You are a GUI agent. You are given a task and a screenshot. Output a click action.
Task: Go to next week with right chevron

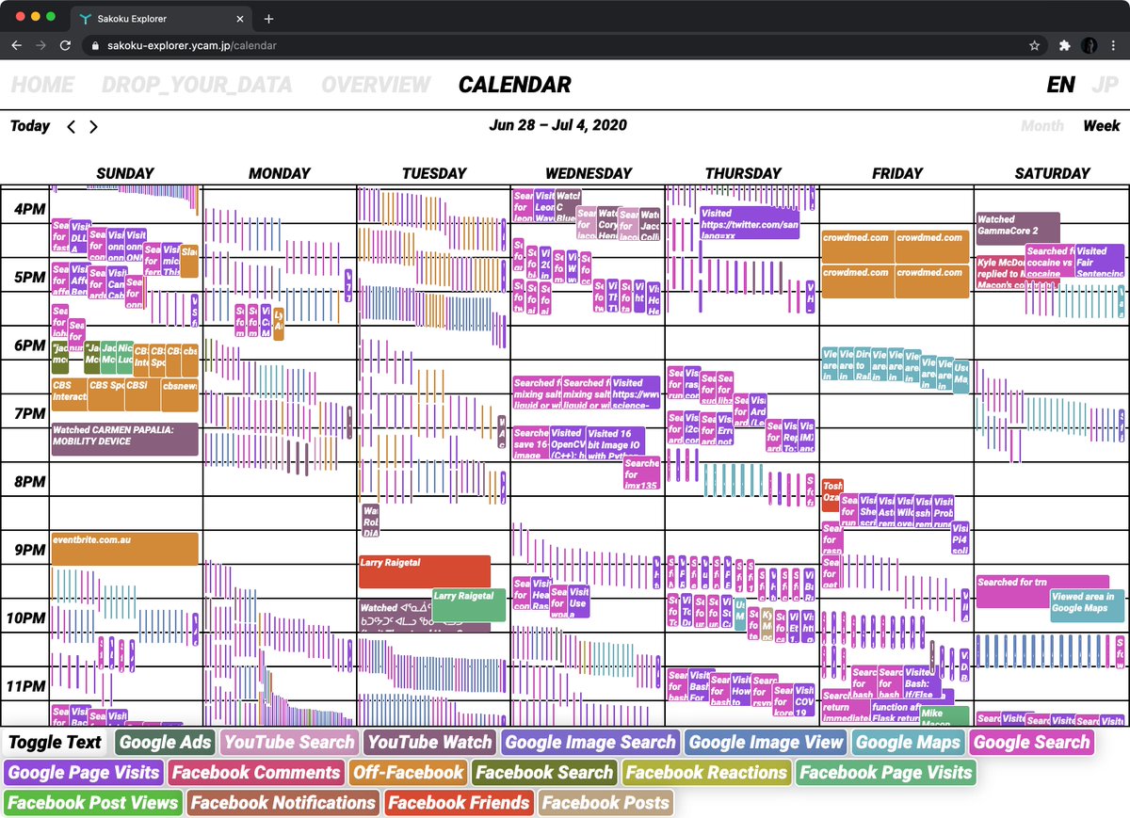(x=92, y=127)
